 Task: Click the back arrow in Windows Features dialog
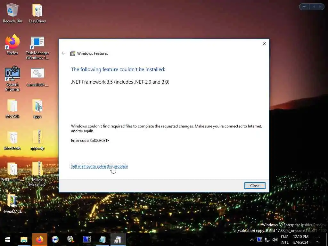pos(63,53)
